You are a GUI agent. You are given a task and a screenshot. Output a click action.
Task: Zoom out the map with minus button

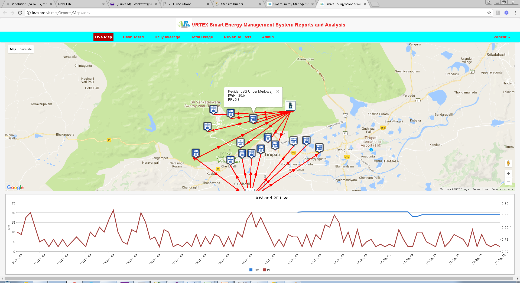(x=508, y=181)
